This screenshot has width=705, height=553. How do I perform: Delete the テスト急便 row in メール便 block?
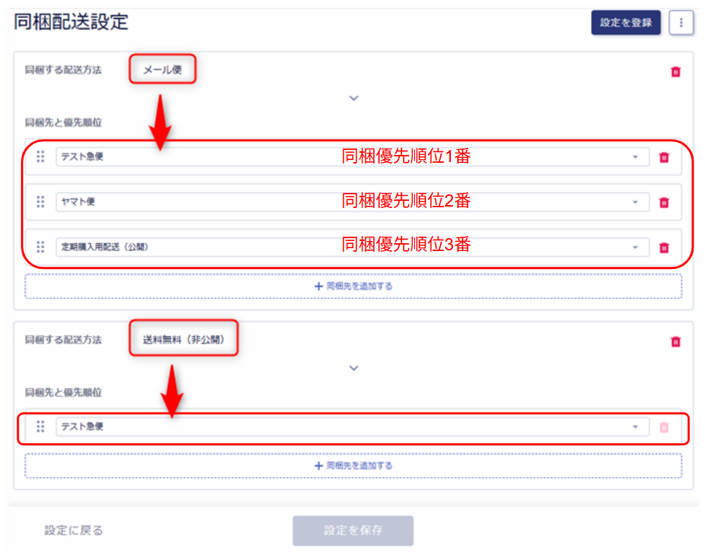664,157
